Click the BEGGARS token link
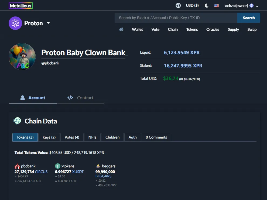 [103, 176]
